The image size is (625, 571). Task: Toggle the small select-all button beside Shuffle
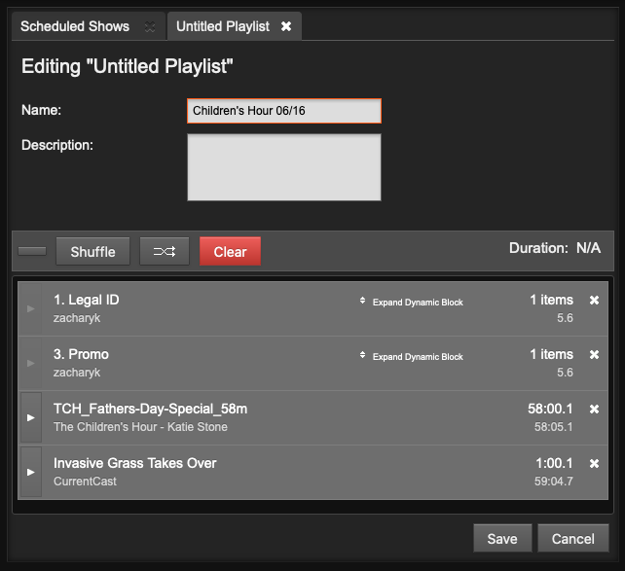click(x=32, y=252)
